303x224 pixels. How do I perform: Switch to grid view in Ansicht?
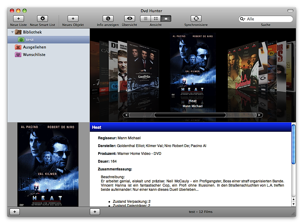[x=156, y=19]
